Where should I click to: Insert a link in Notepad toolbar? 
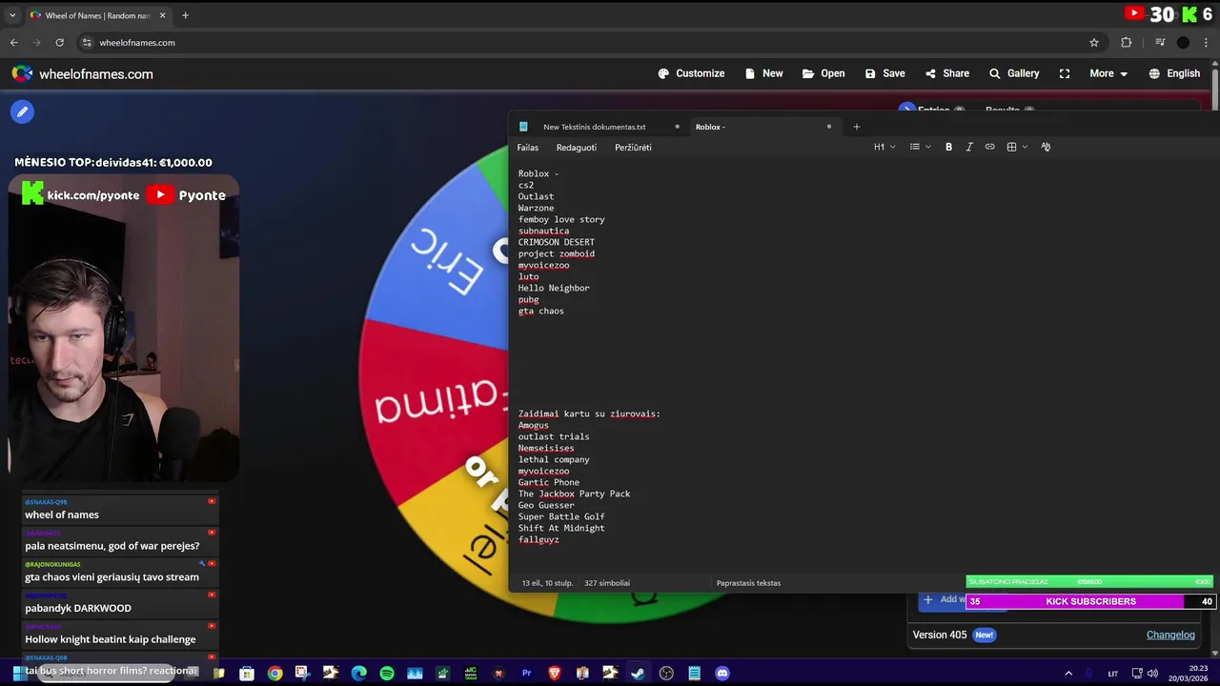pyautogui.click(x=989, y=147)
